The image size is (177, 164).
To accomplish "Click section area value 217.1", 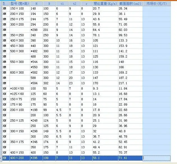I will (123, 83).
